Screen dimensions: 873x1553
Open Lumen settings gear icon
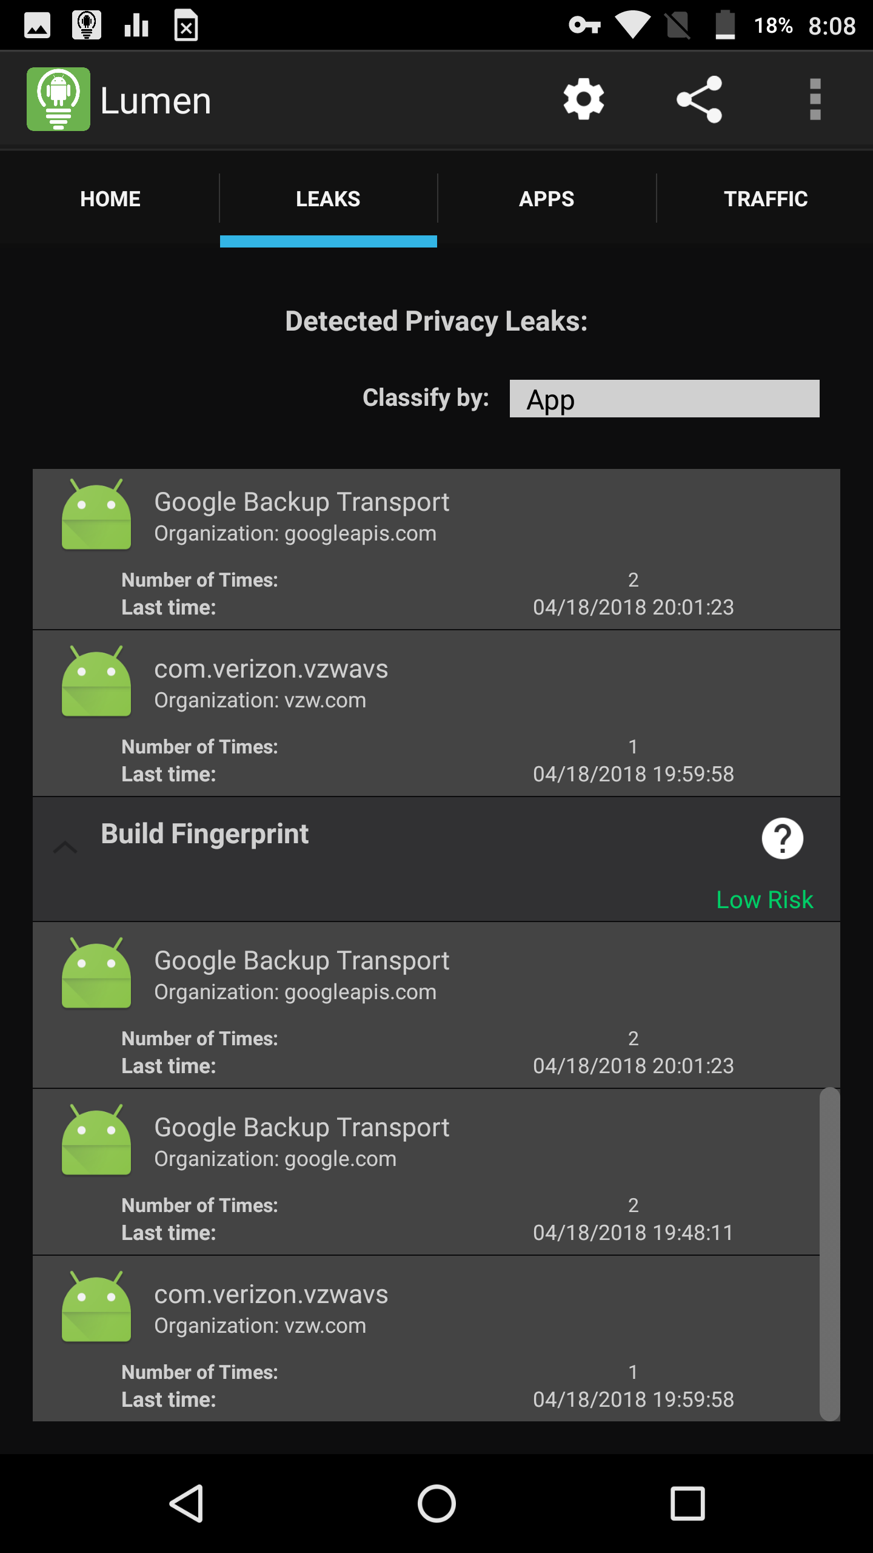coord(583,99)
